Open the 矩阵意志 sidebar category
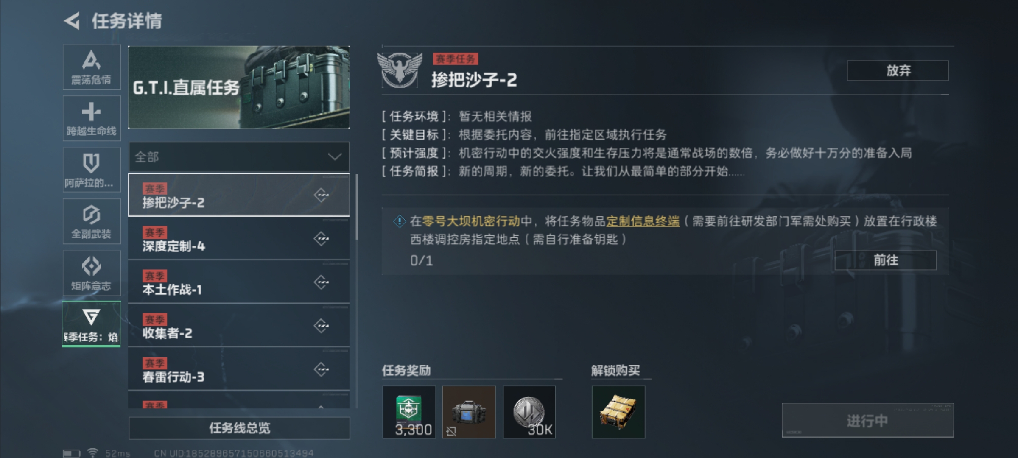The image size is (1018, 458). (92, 273)
